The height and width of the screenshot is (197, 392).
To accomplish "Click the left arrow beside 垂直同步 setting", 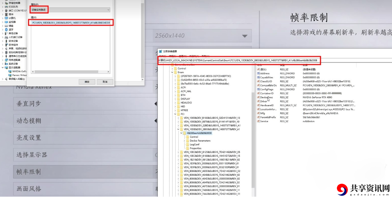I will coord(156,103).
